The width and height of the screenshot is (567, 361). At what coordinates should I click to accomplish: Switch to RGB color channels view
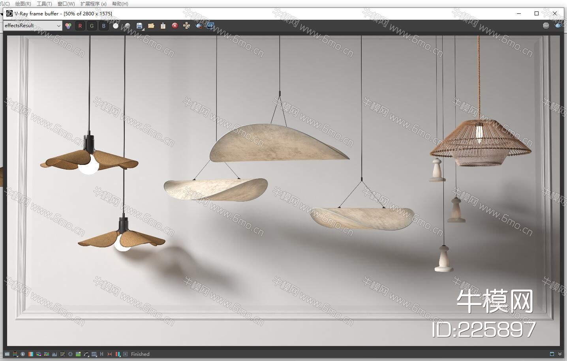click(x=68, y=26)
